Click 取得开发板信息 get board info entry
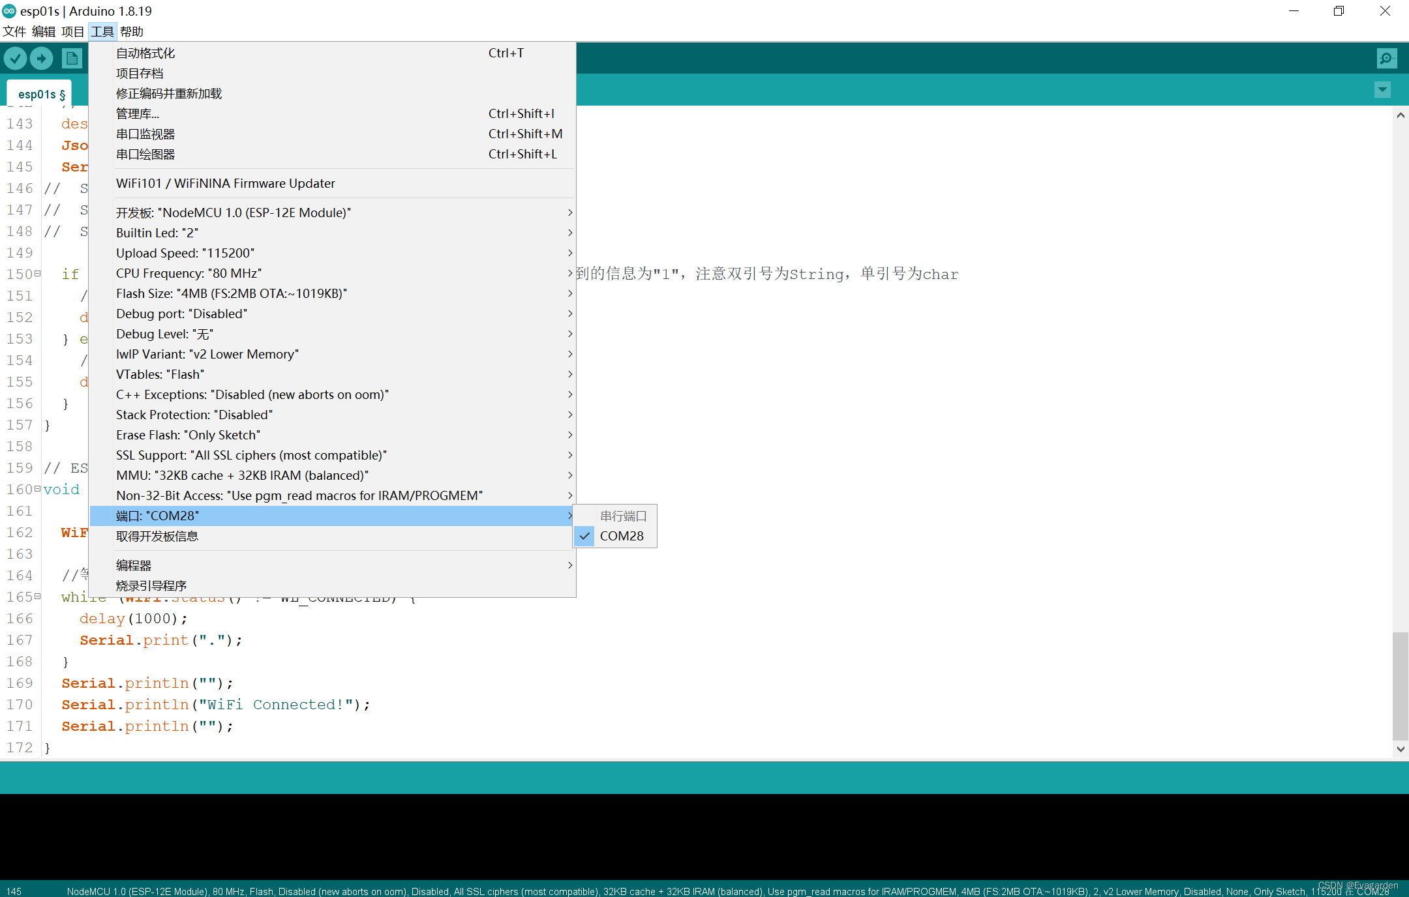 (x=157, y=536)
